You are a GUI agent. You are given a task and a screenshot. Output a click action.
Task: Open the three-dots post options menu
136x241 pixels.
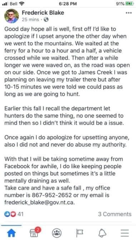point(129,13)
